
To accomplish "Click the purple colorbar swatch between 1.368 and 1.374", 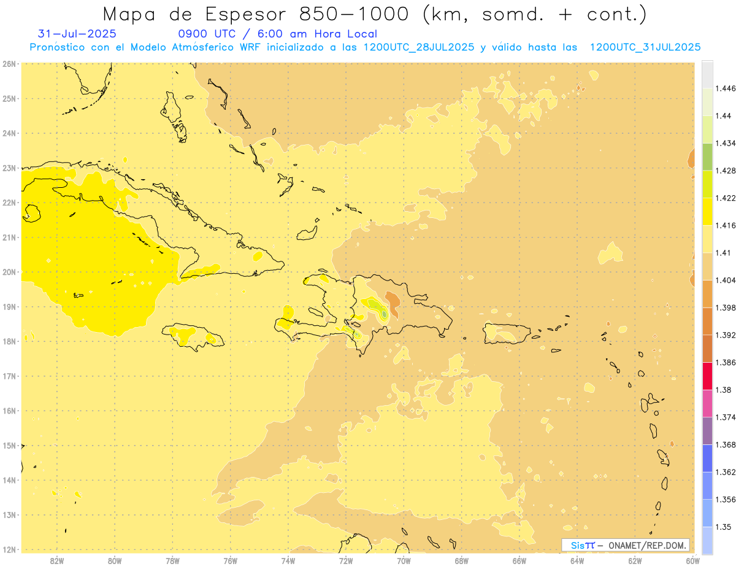I will pyautogui.click(x=707, y=431).
